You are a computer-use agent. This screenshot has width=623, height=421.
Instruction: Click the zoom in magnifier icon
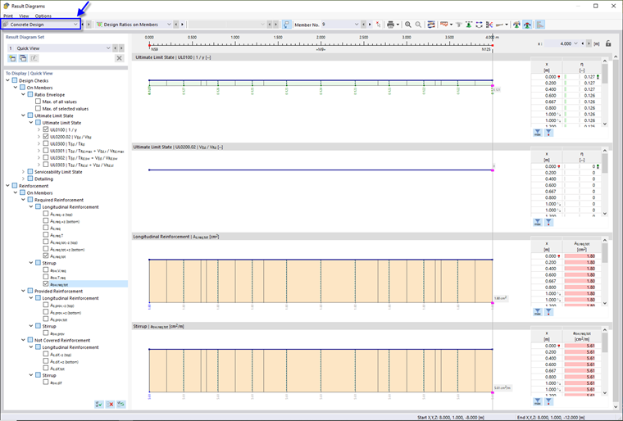pyautogui.click(x=408, y=25)
